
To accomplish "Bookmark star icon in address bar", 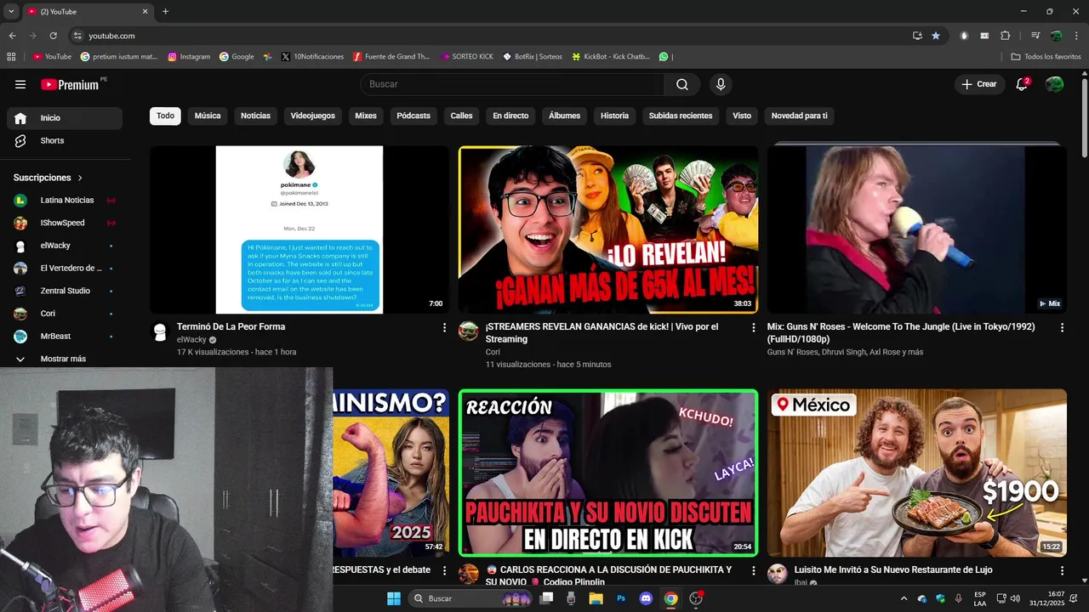I will pyautogui.click(x=936, y=36).
